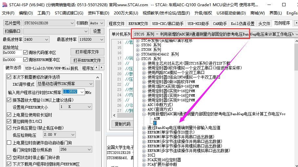298x167 pixels.
Task: Open the 工具(T) menu
Action: coord(44,13)
